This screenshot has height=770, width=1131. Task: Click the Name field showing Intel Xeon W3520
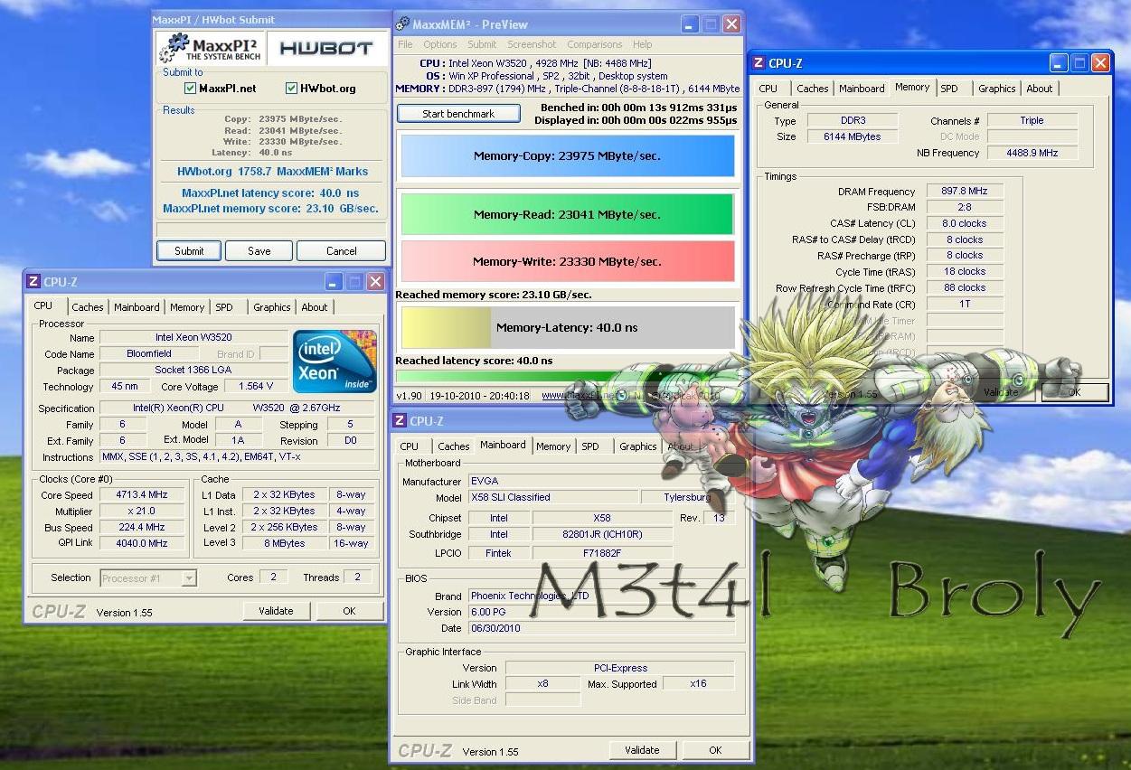(193, 338)
